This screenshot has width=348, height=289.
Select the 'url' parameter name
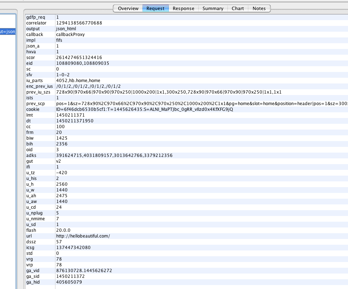(x=29, y=236)
